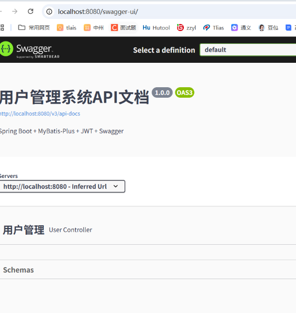Open the Tlias bookmark
Screen dimensions: 296x313
213,27
